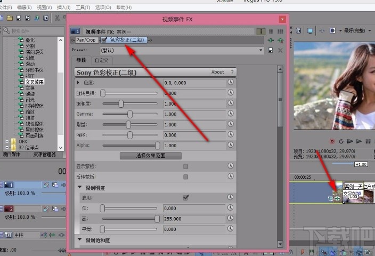Click the master track video FX green icon

click(52, 235)
